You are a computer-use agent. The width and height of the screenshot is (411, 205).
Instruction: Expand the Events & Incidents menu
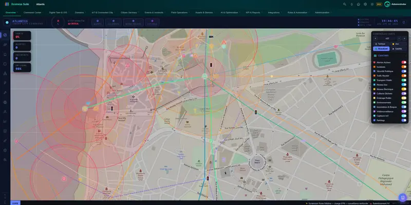coord(155,12)
